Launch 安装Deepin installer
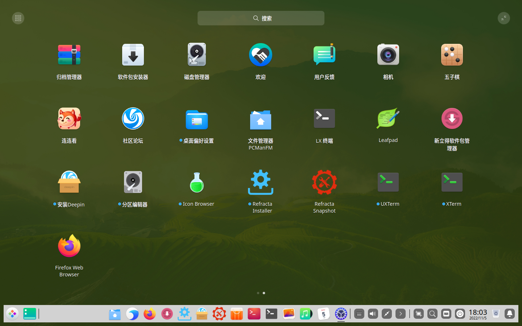 click(69, 183)
